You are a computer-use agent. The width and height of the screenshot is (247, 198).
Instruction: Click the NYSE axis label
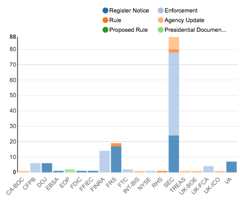pyautogui.click(x=145, y=184)
